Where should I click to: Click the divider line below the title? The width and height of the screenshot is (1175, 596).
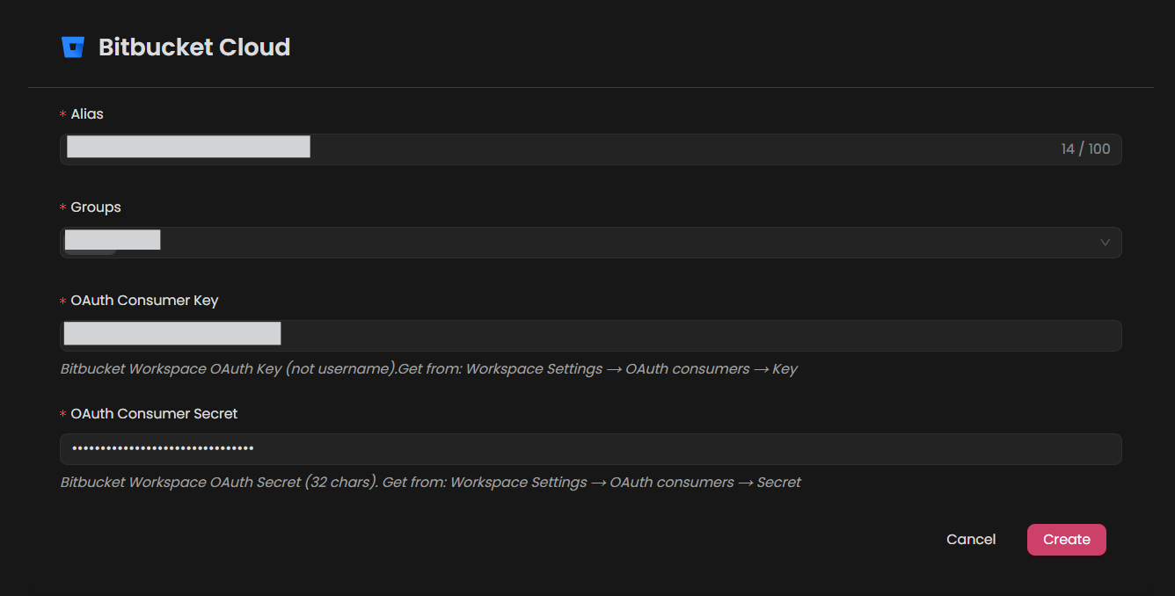(x=587, y=87)
